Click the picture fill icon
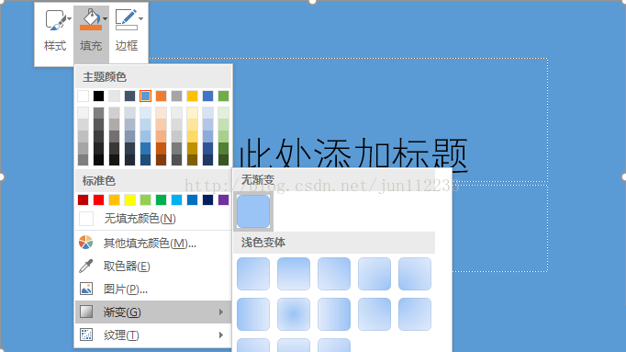The image size is (626, 352). [86, 289]
